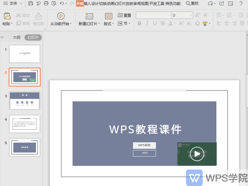The image size is (248, 186).
Task: Click the Print icon in quick access bar
Action: [46, 3]
